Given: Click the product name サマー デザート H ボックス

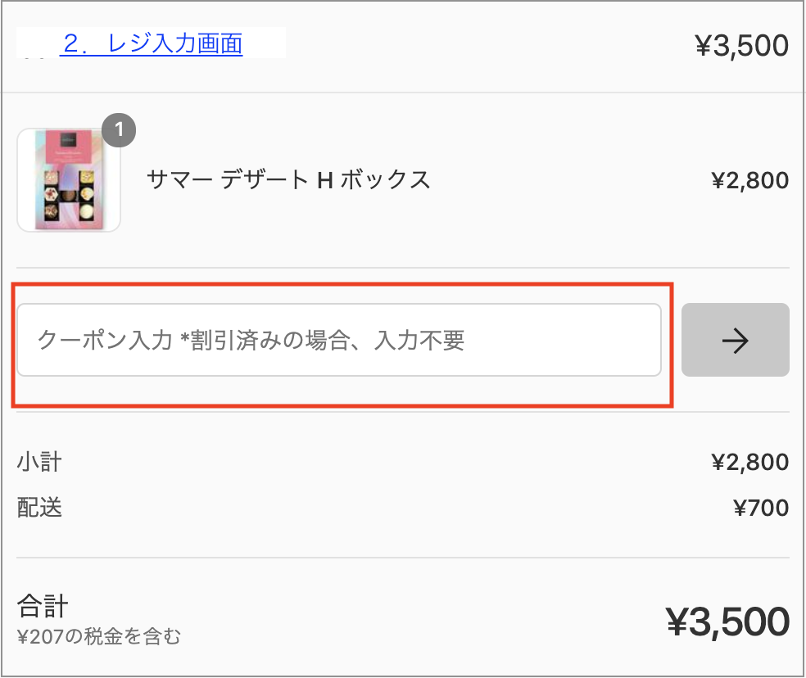Looking at the screenshot, I should (x=288, y=180).
